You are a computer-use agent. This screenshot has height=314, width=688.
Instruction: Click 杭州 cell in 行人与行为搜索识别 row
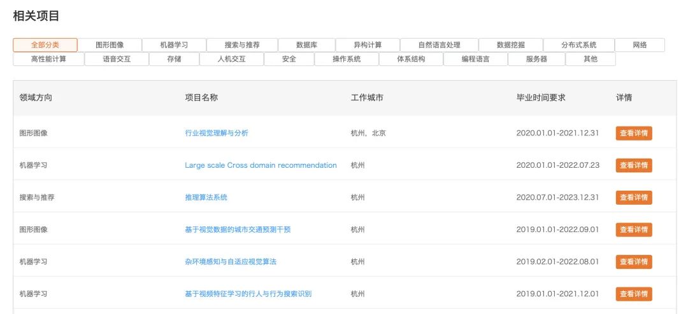tap(357, 294)
